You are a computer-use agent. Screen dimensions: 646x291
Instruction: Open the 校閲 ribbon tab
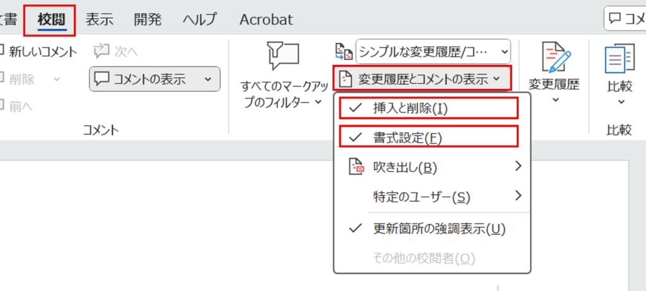pos(51,20)
